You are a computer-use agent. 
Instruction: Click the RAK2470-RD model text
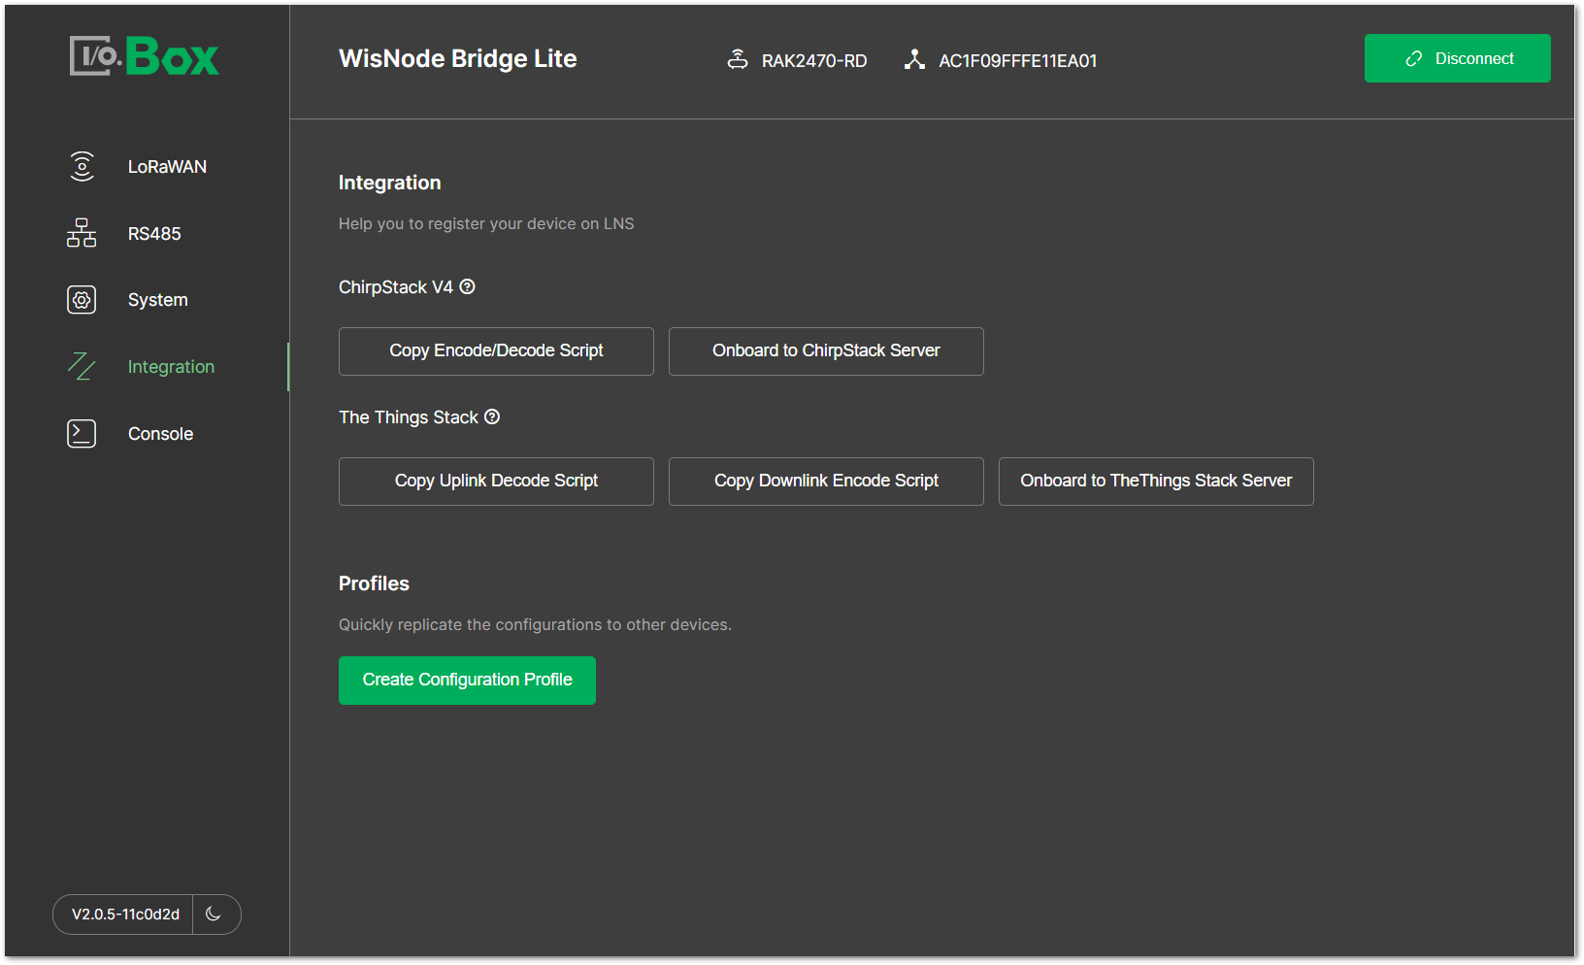click(x=814, y=61)
